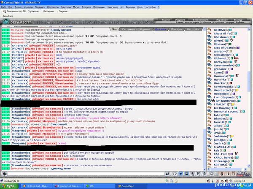Viewport: 253px width, 189px height.
Task: Click the Выход button in game header
Action: point(238,20)
